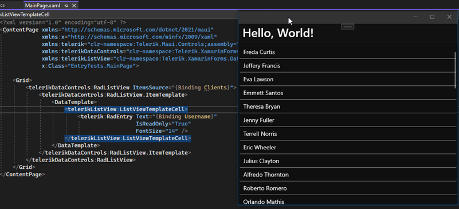Choose the Julius Clayton row
This screenshot has height=209, width=459.
point(348,161)
